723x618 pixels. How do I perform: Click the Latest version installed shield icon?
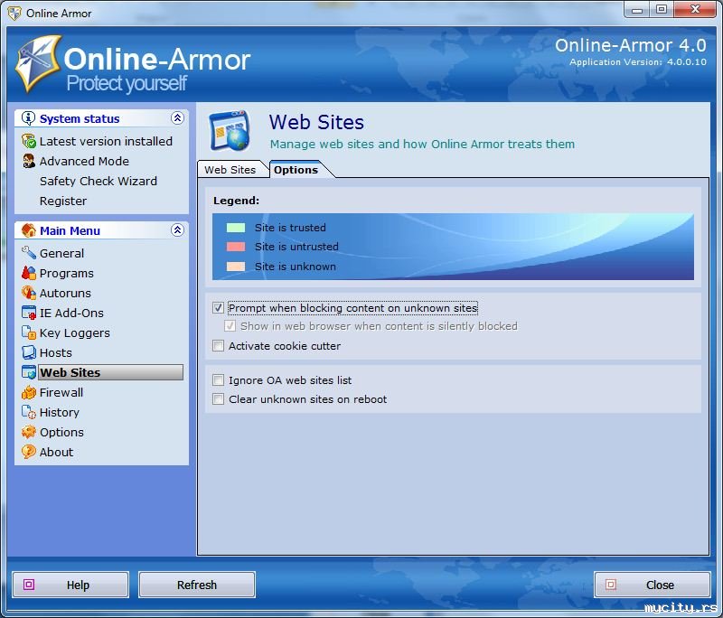pos(29,141)
